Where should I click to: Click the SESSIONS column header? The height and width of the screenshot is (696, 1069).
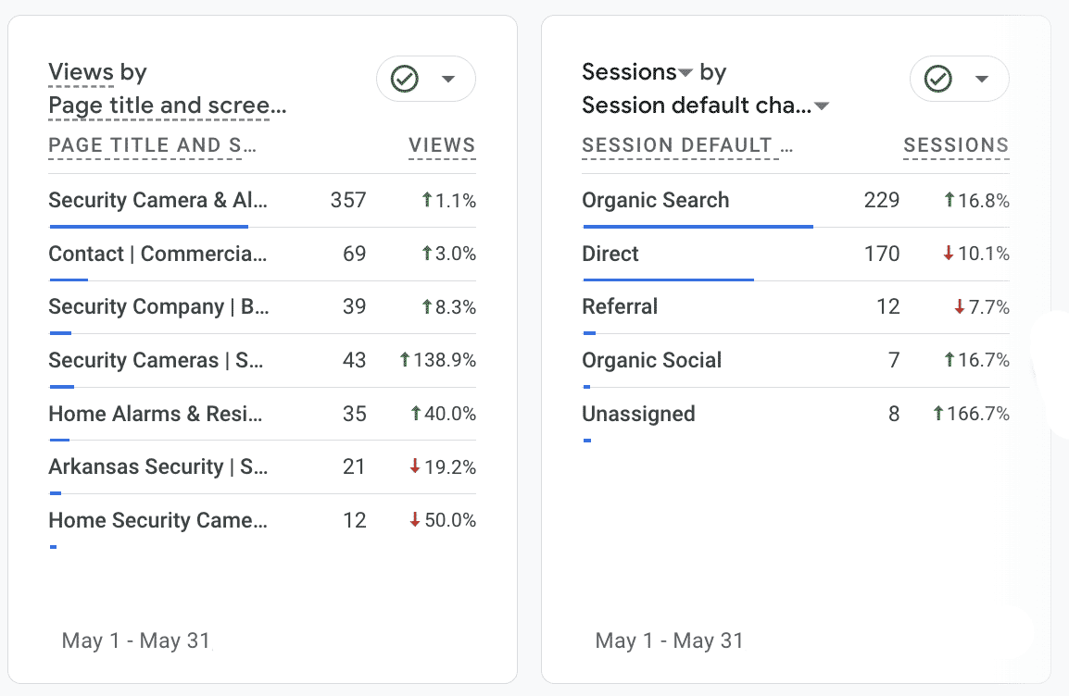pos(956,145)
